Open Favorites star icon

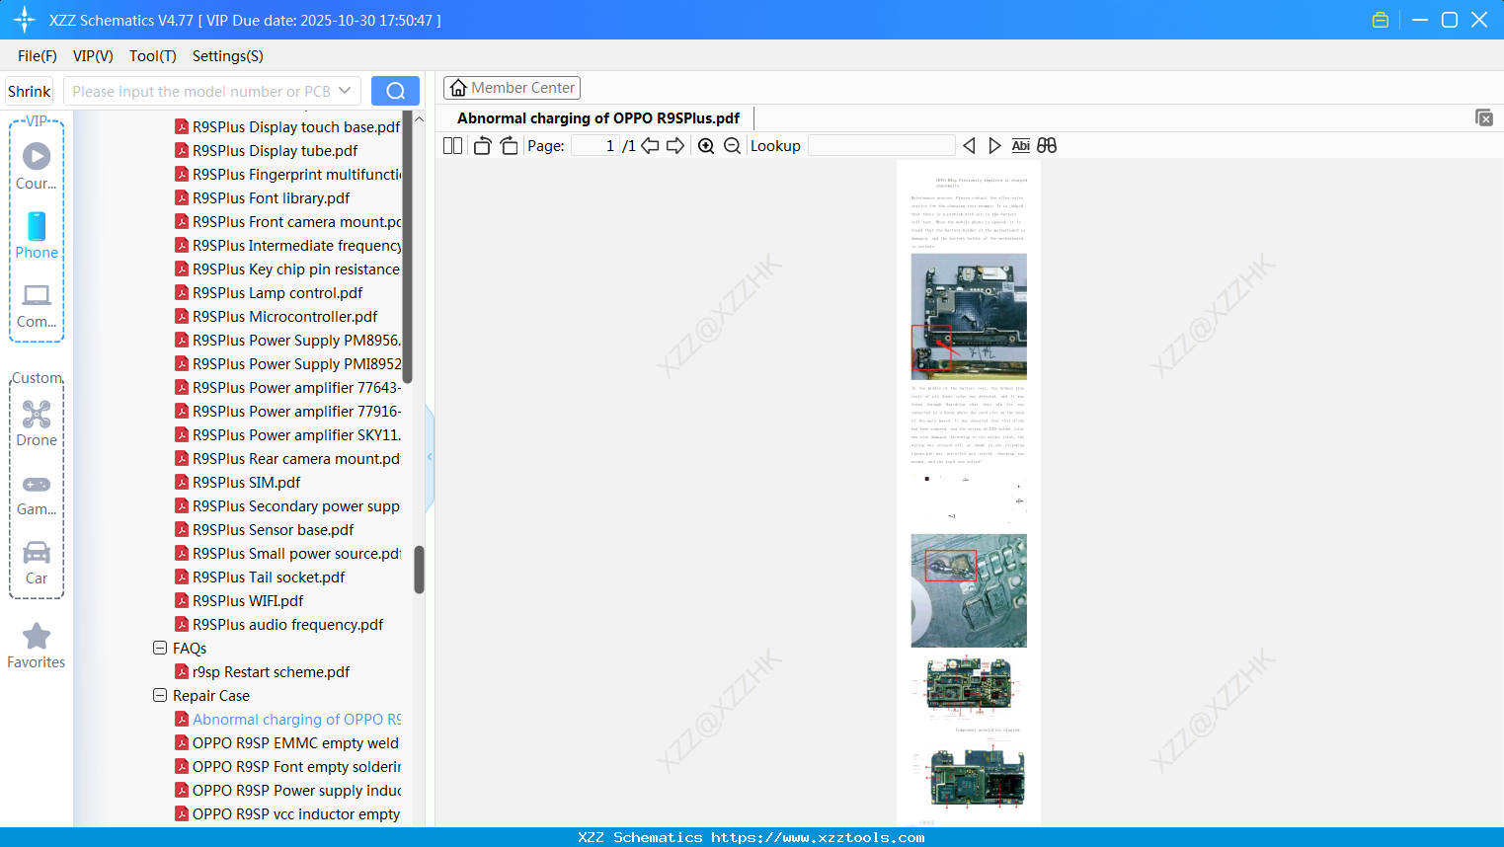click(x=37, y=637)
